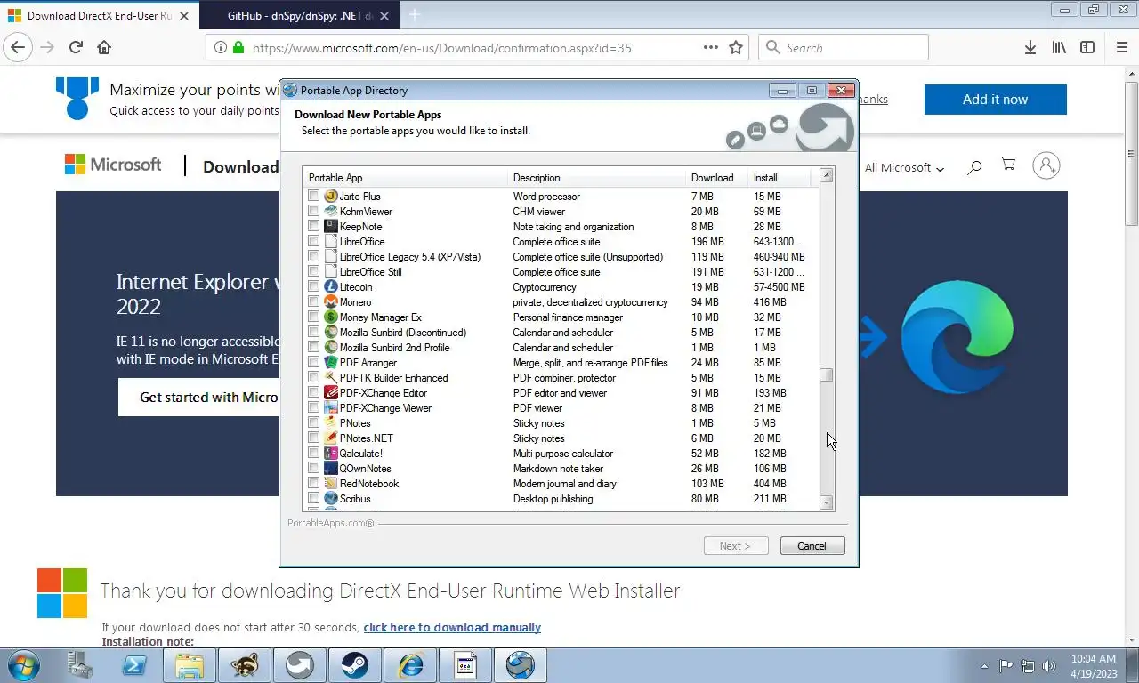Open the volume icon in system tray
This screenshot has height=683, width=1139.
[x=1049, y=665]
